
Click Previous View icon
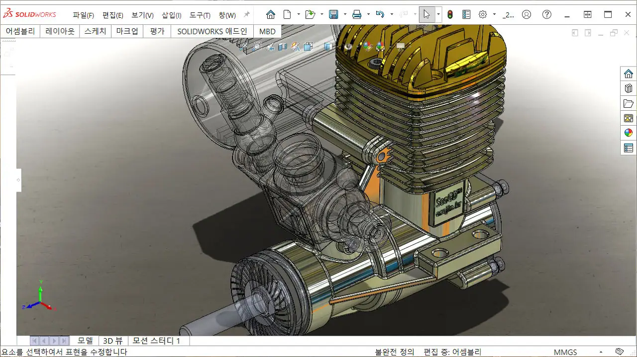tap(270, 47)
